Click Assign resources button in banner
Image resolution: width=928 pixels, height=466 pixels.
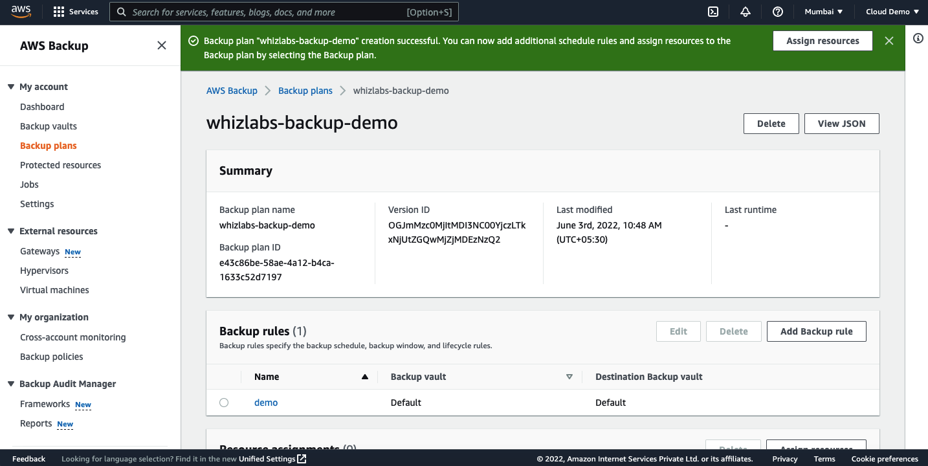pyautogui.click(x=823, y=41)
